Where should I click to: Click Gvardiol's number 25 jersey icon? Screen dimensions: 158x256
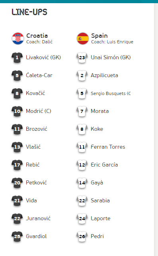tap(17, 237)
